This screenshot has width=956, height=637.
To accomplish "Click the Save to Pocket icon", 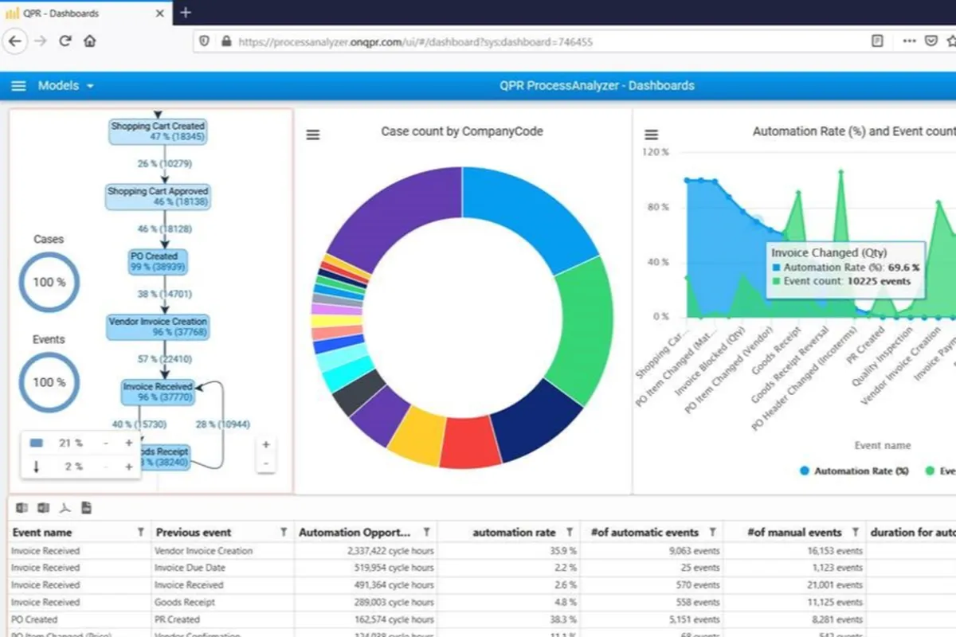I will [931, 41].
